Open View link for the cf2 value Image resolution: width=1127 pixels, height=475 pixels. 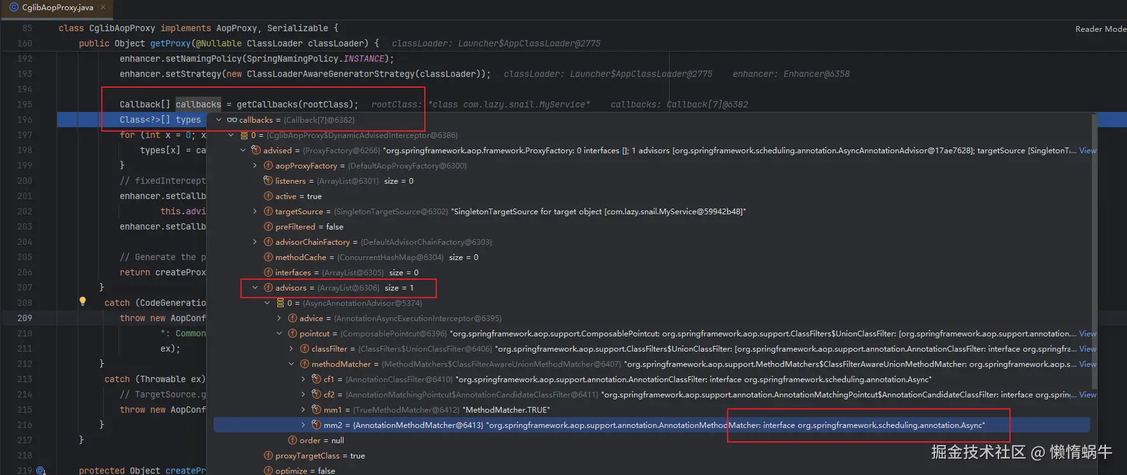(x=1088, y=395)
